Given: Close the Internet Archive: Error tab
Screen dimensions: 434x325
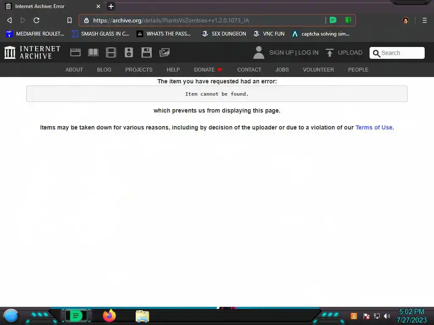Looking at the screenshot, I should click(x=98, y=6).
